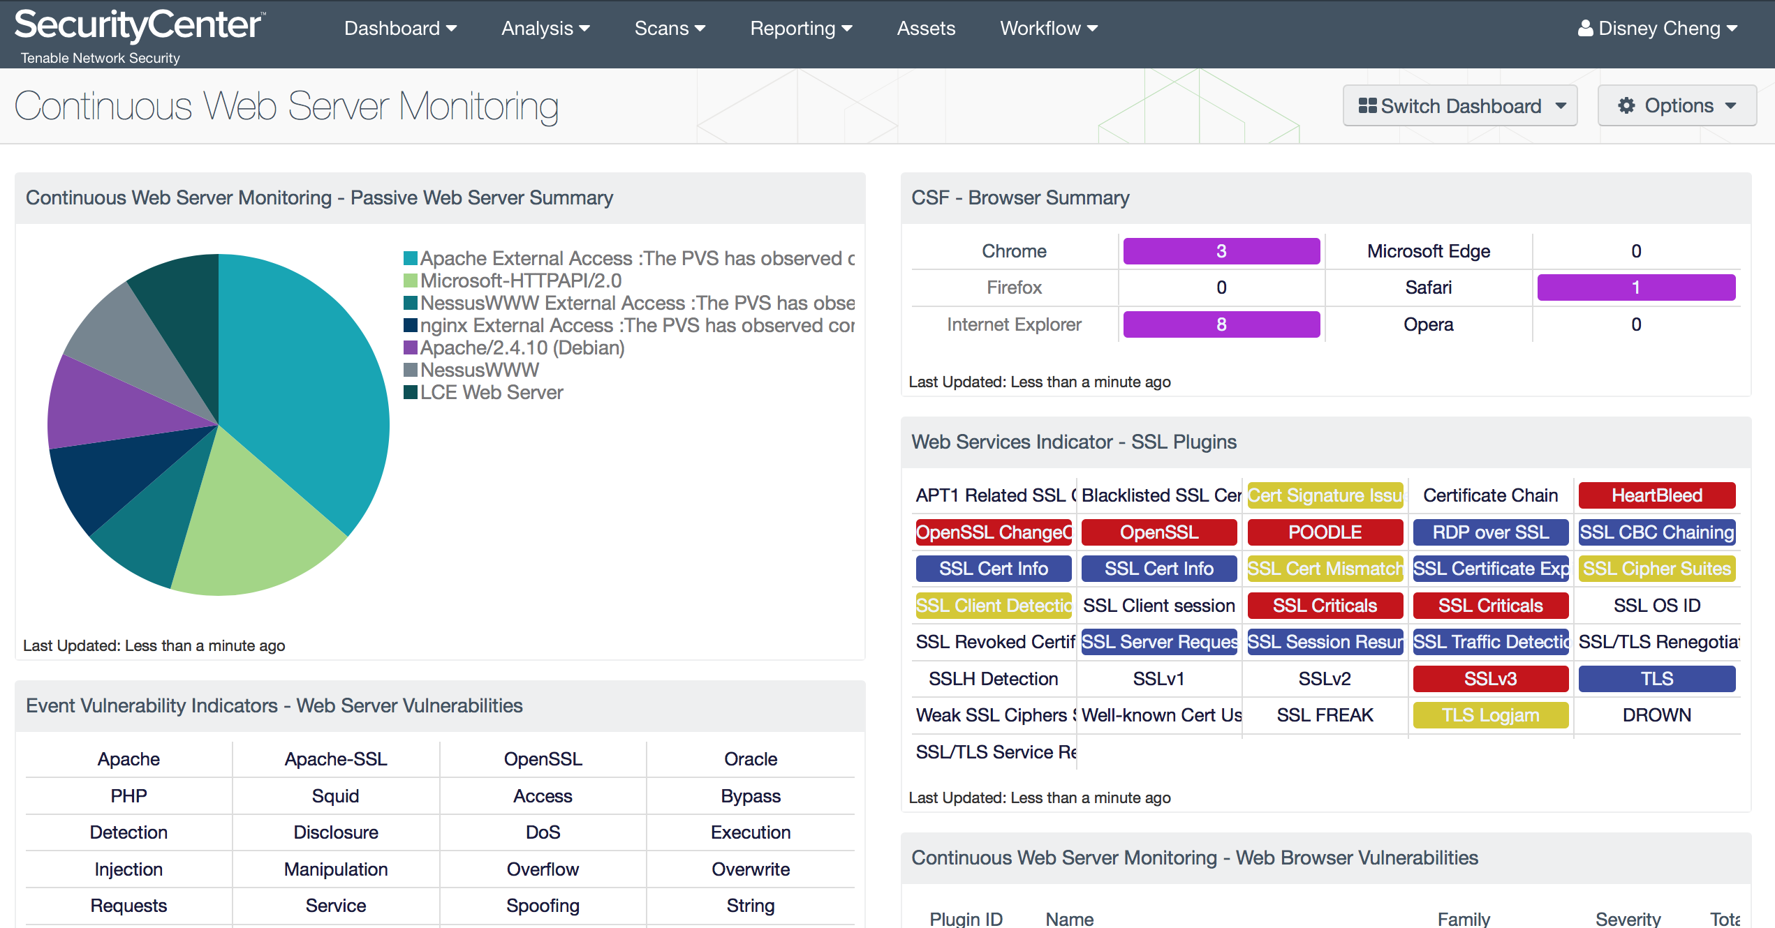Click the SSL Cipher Suites indicator
This screenshot has height=928, width=1775.
1657,569
